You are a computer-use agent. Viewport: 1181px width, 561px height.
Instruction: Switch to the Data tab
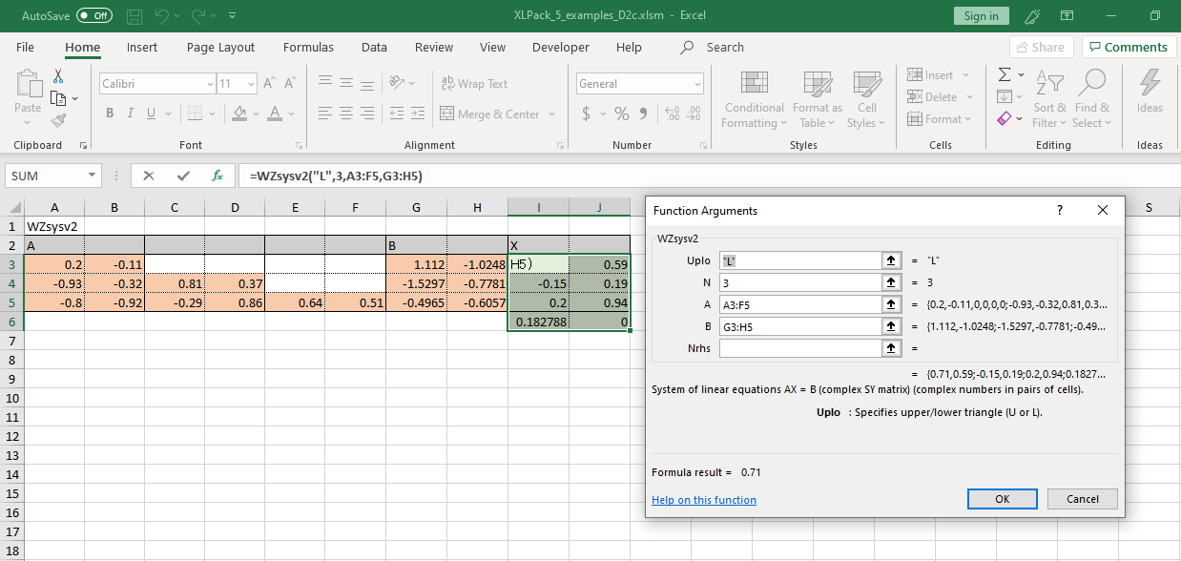[x=374, y=47]
